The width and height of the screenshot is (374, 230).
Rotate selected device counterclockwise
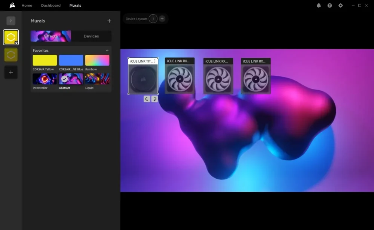click(x=147, y=99)
